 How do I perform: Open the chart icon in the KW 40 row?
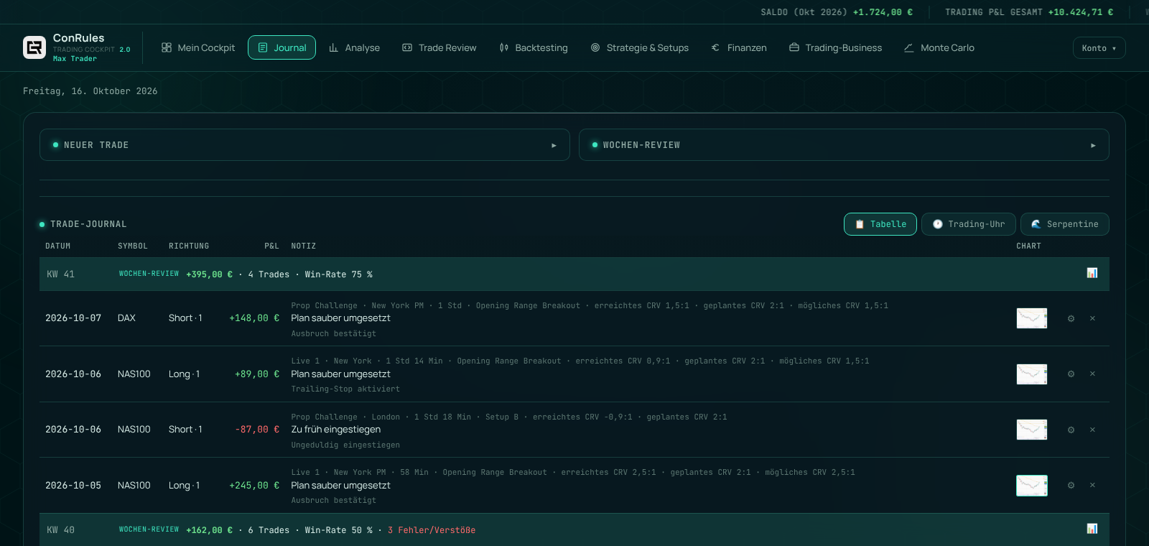coord(1092,529)
